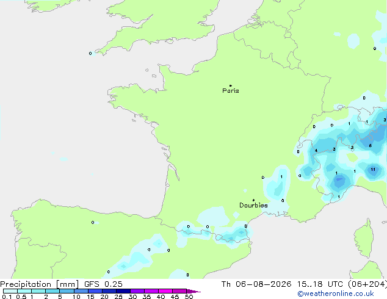The image size is (387, 299).
Task: Click the '50' legend scale label
Action: pyautogui.click(x=189, y=297)
